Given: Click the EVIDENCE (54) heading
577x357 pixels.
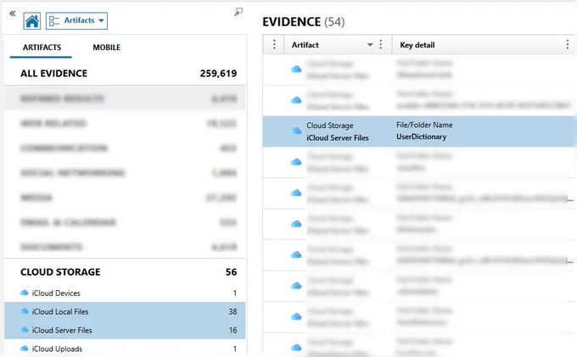Looking at the screenshot, I should (x=304, y=22).
